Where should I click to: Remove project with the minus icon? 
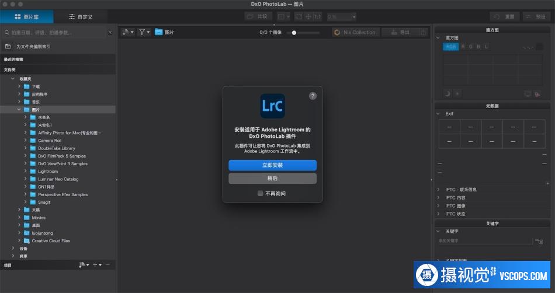(x=108, y=265)
